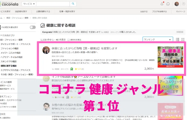Select 健康に関する相談 category in sidebar
187x120 pixels.
8,66
